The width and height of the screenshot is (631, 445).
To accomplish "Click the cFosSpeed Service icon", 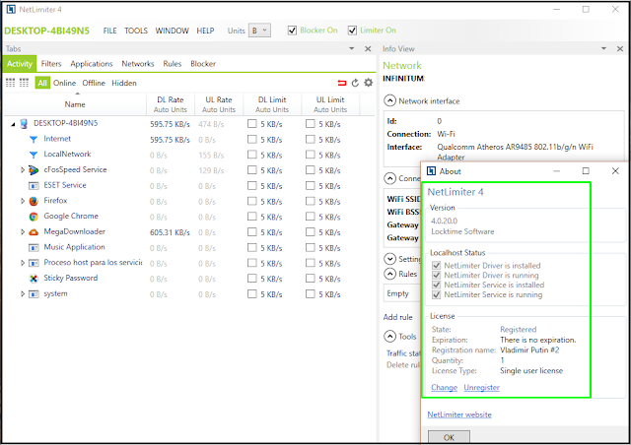I will click(34, 170).
